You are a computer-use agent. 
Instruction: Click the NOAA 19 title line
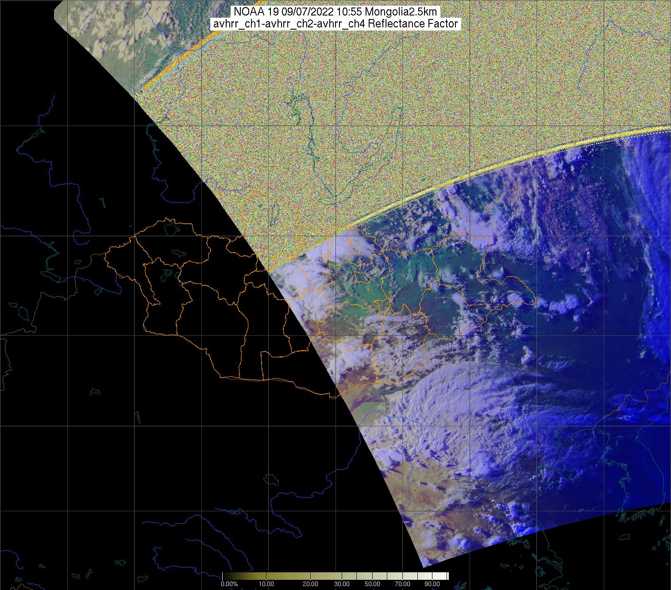tap(335, 12)
